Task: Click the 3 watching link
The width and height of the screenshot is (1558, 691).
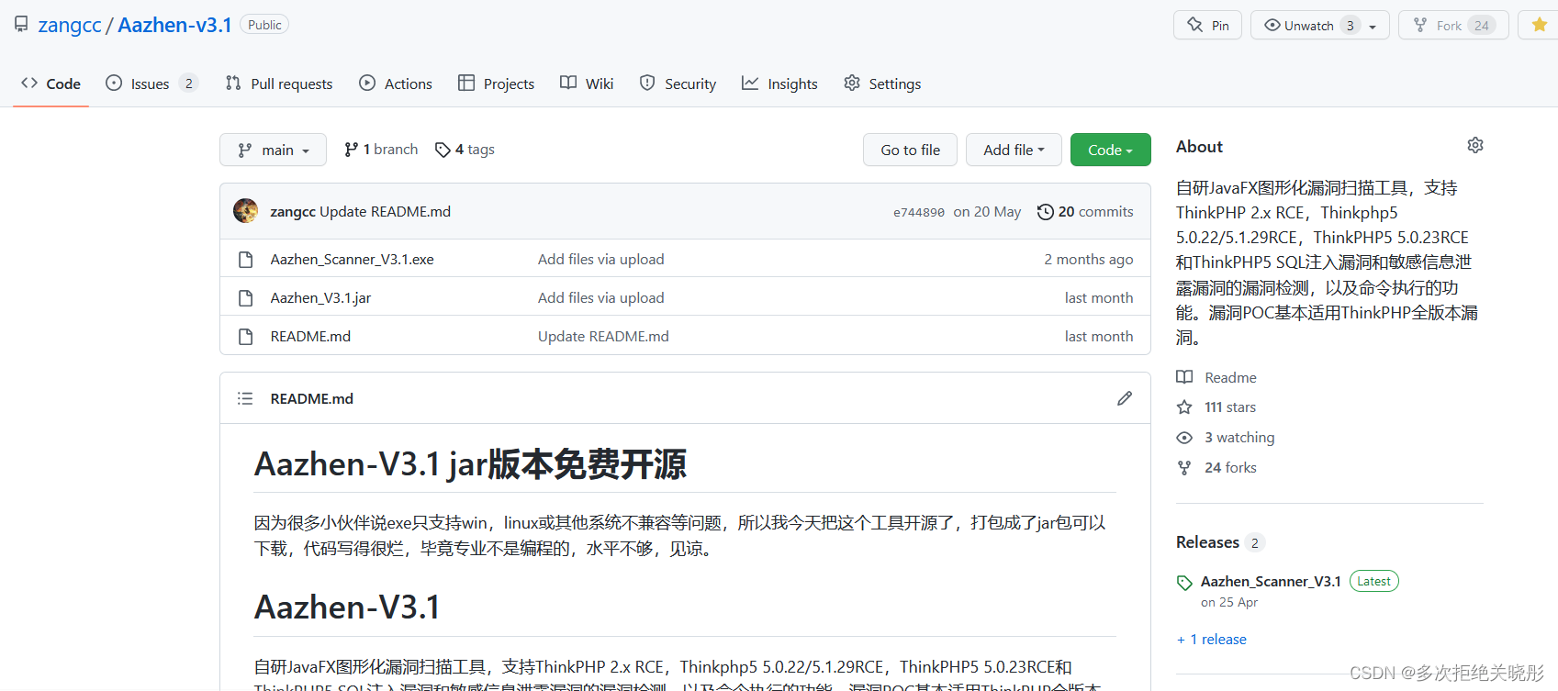Action: click(1226, 438)
